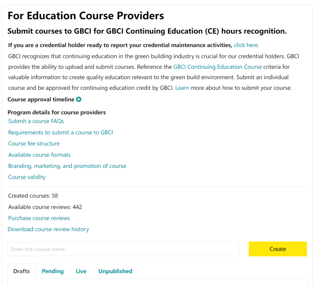
Task: Expand the Course approval timeline plus icon
Action: point(78,99)
